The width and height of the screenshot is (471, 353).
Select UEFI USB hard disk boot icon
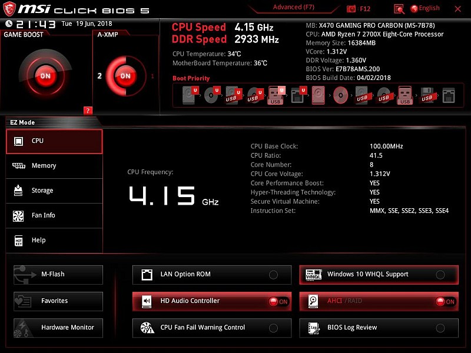click(234, 95)
